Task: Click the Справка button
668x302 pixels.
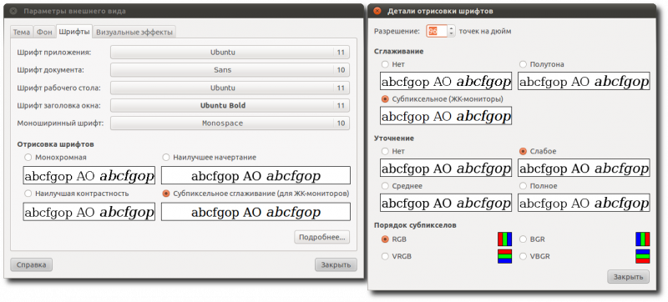Action: [31, 264]
